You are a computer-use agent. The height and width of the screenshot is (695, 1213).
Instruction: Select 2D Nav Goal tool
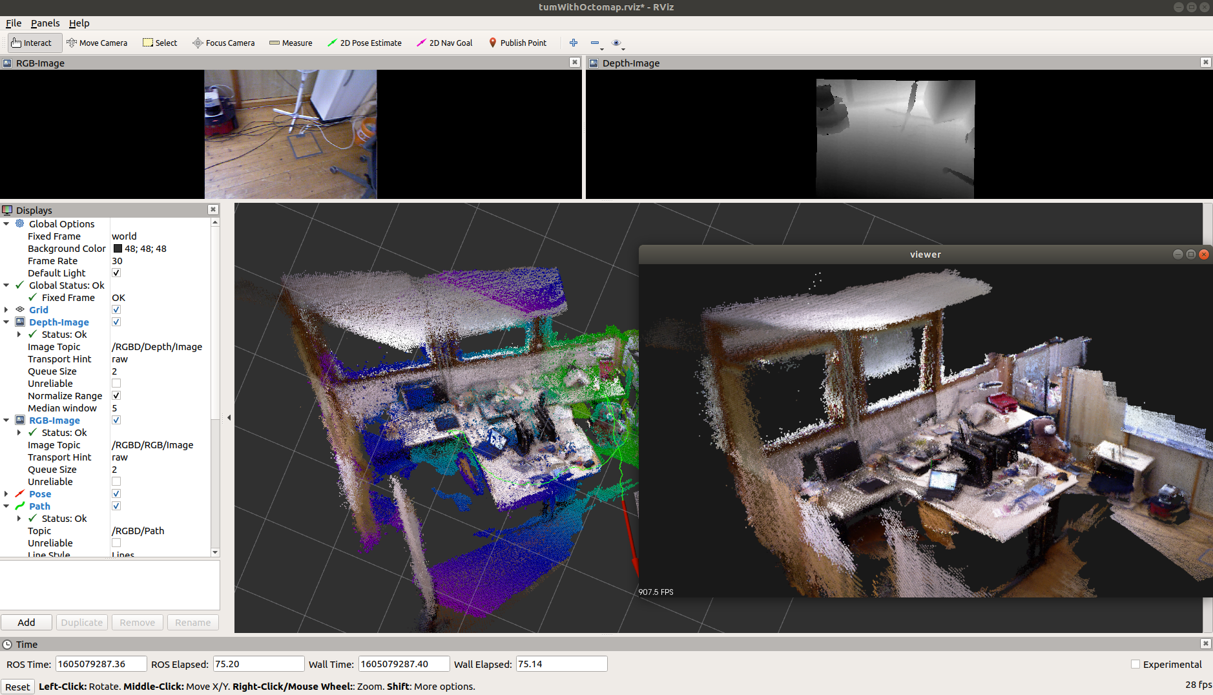pos(444,43)
